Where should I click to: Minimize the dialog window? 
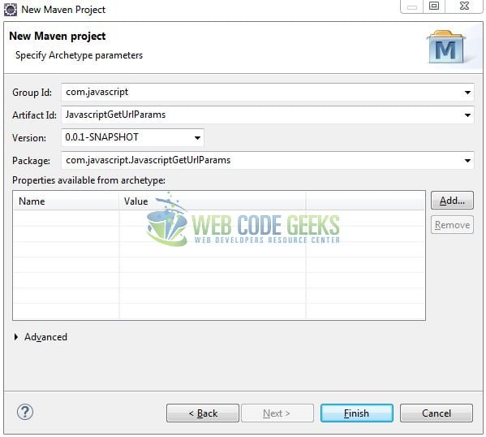[412, 6]
